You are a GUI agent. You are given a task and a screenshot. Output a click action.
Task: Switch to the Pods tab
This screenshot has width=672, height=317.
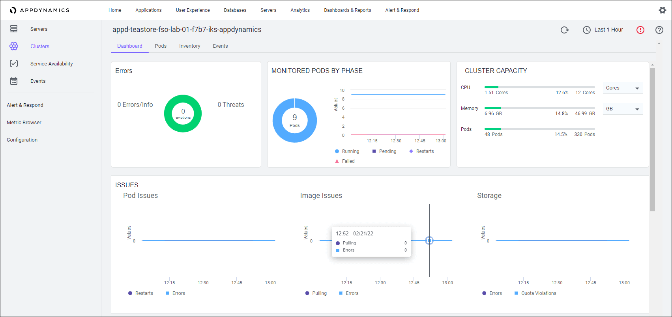(x=161, y=46)
